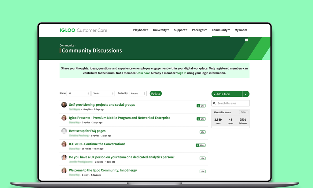Switch to My Room

point(241,30)
